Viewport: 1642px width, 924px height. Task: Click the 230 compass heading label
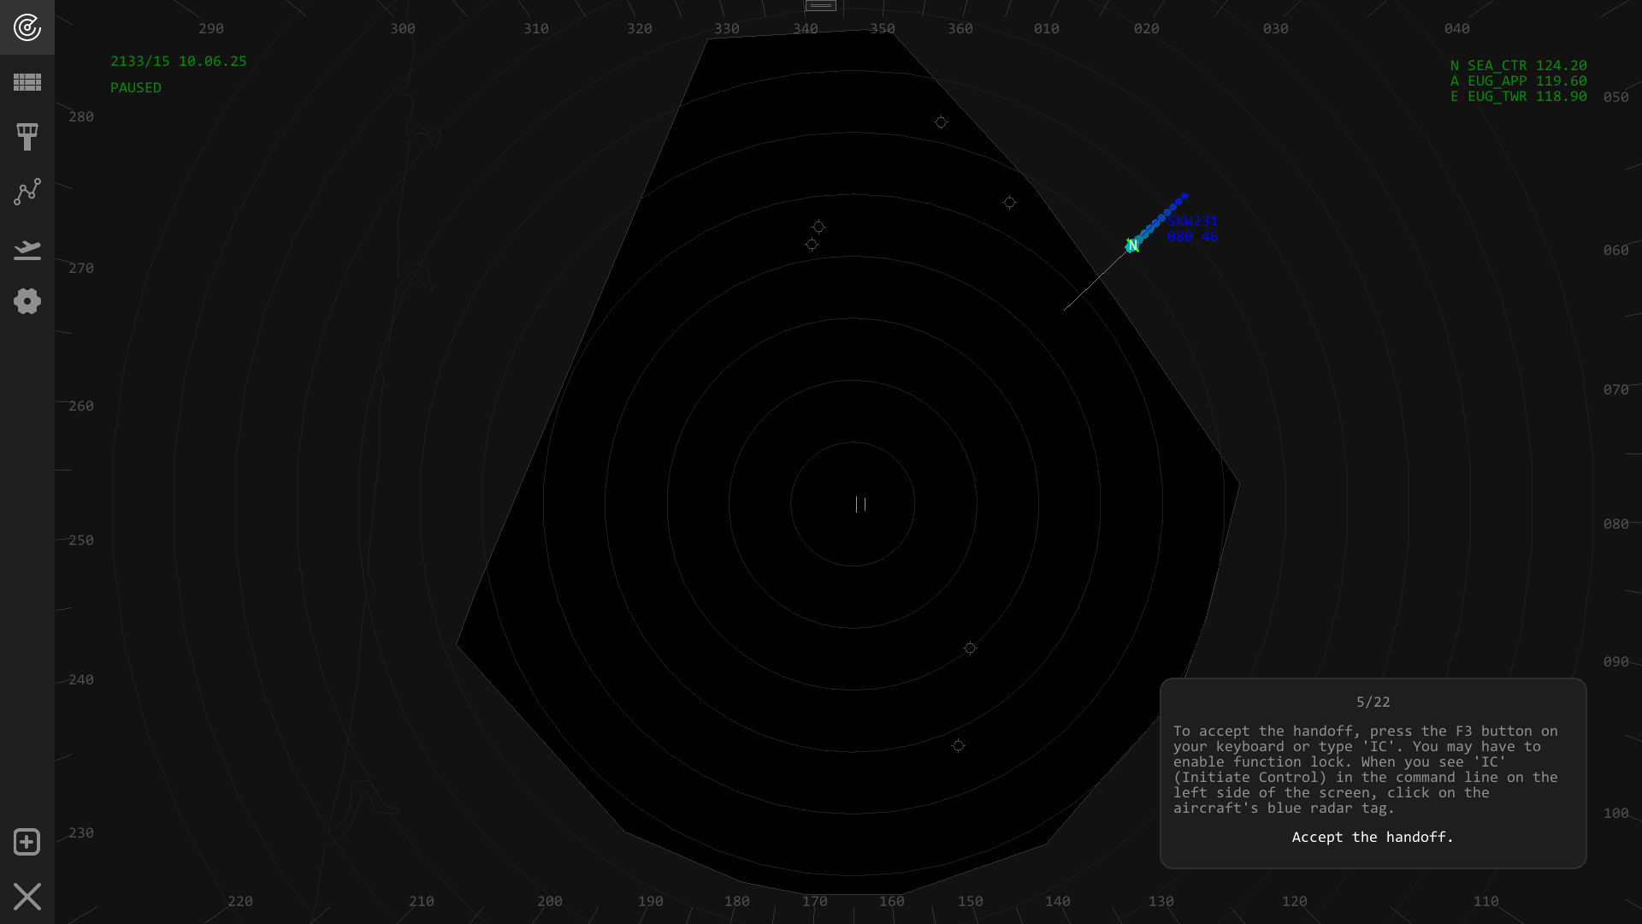[x=81, y=833]
